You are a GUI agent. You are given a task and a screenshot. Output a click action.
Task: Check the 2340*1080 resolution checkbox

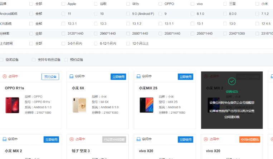coord(225,34)
